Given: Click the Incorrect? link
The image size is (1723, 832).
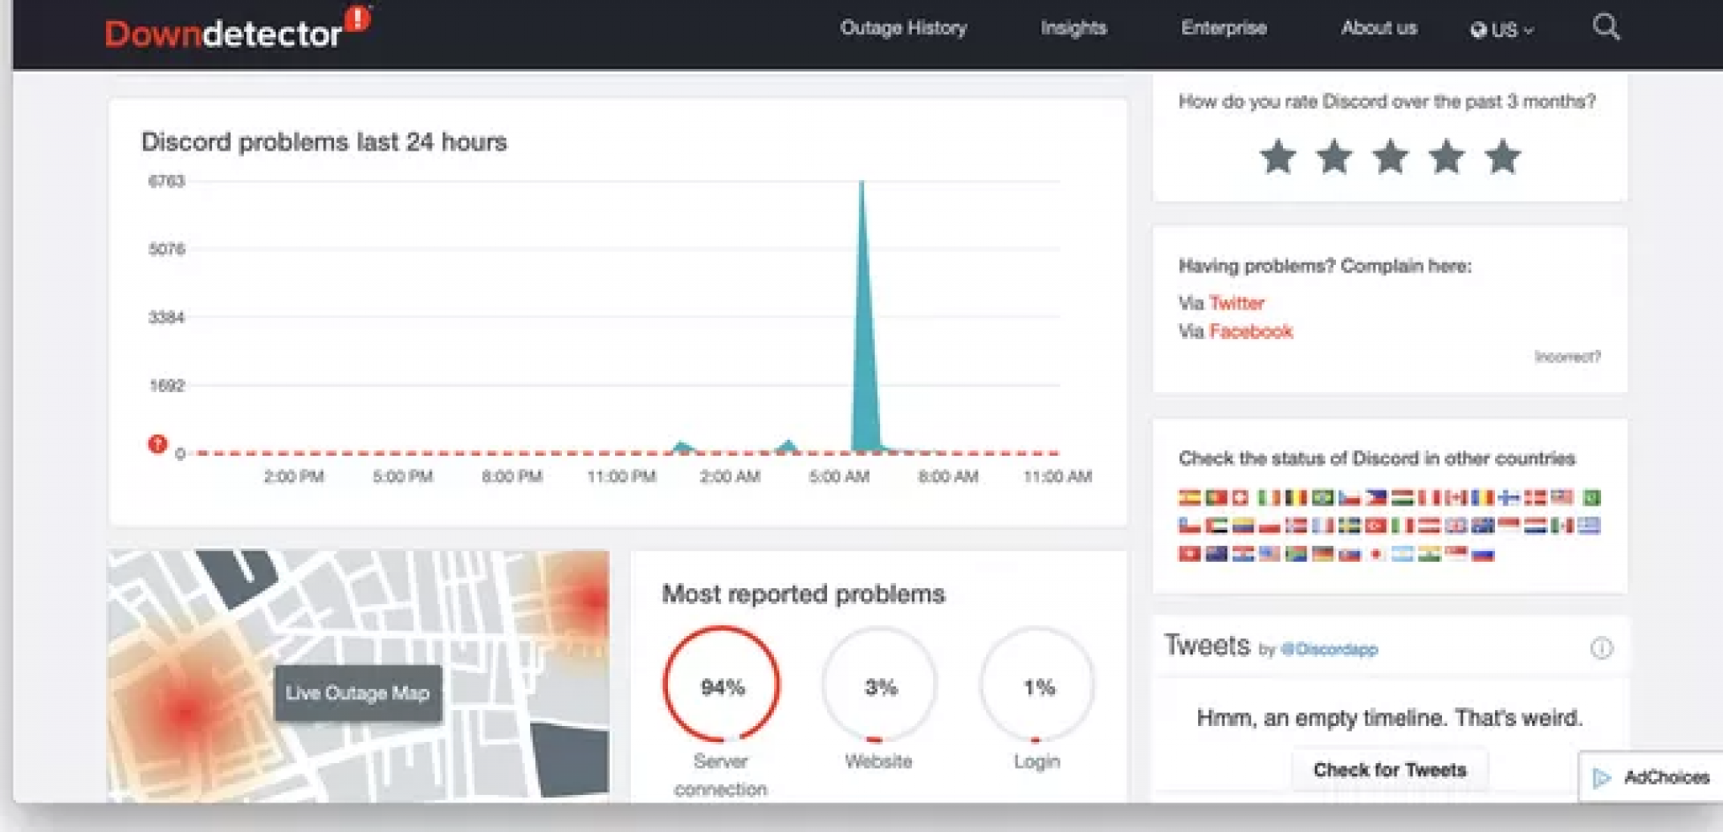Looking at the screenshot, I should (1567, 357).
